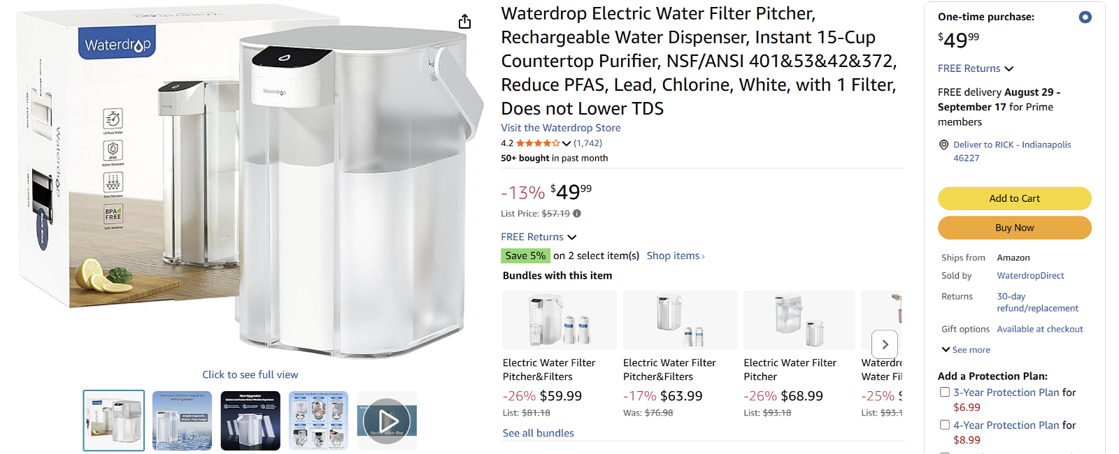View the dark-background third thumbnail image
This screenshot has height=454, width=1119.
[250, 420]
